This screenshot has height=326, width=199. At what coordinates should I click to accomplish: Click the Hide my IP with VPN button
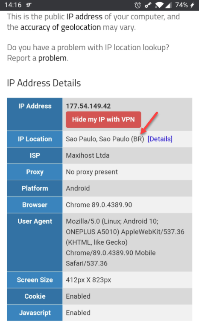coord(103,120)
